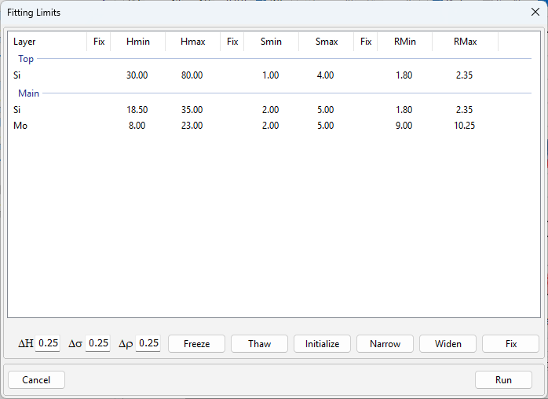Edit the Δσ step field

pyautogui.click(x=98, y=343)
